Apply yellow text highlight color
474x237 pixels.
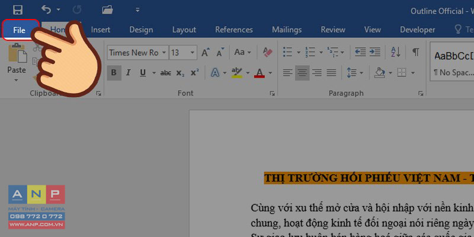tap(236, 72)
